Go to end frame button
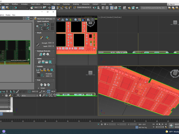The image size is (179, 134). (166, 124)
